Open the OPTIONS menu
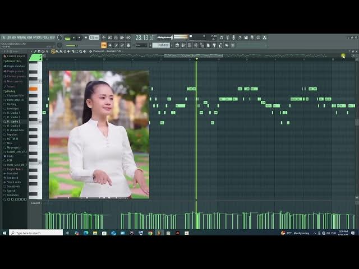The height and width of the screenshot is (269, 359). coord(38,38)
